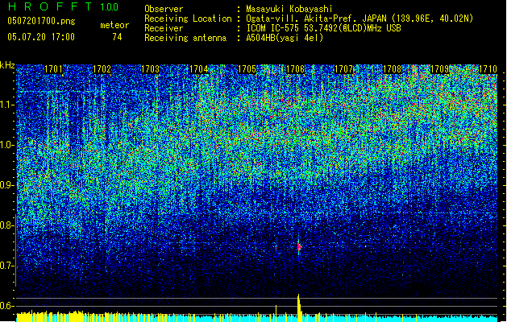This screenshot has width=507, height=322.
Task: Click the 1710 time marker
Action: click(488, 69)
